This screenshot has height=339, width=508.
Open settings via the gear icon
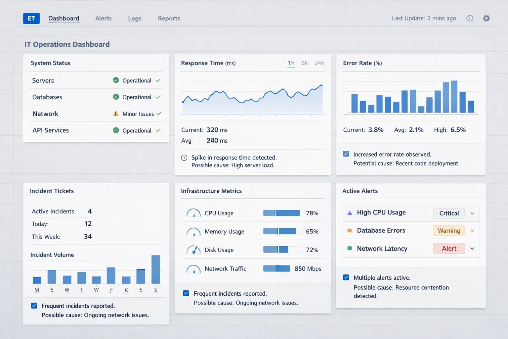pos(486,18)
